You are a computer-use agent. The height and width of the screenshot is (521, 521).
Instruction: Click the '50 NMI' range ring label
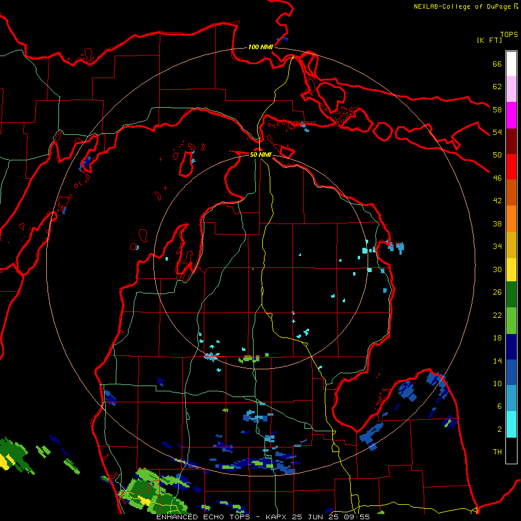click(260, 155)
